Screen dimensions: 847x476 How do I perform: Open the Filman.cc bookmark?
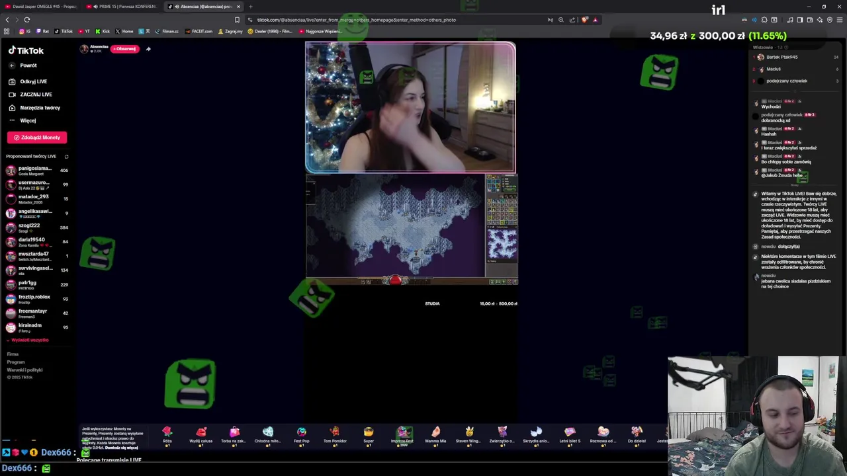click(x=167, y=31)
